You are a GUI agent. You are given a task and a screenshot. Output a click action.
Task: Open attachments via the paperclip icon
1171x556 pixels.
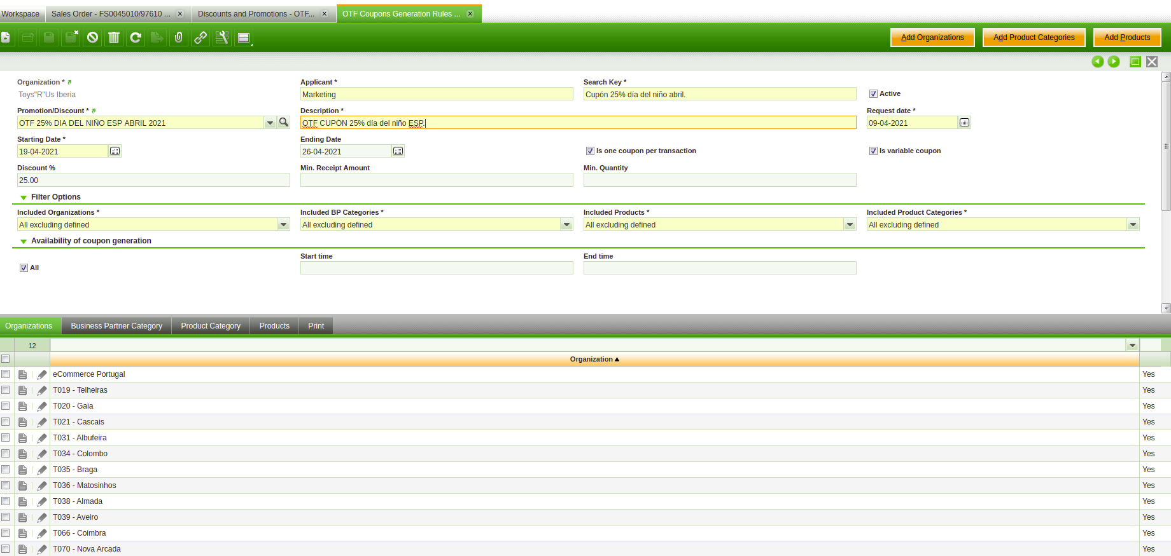click(179, 38)
